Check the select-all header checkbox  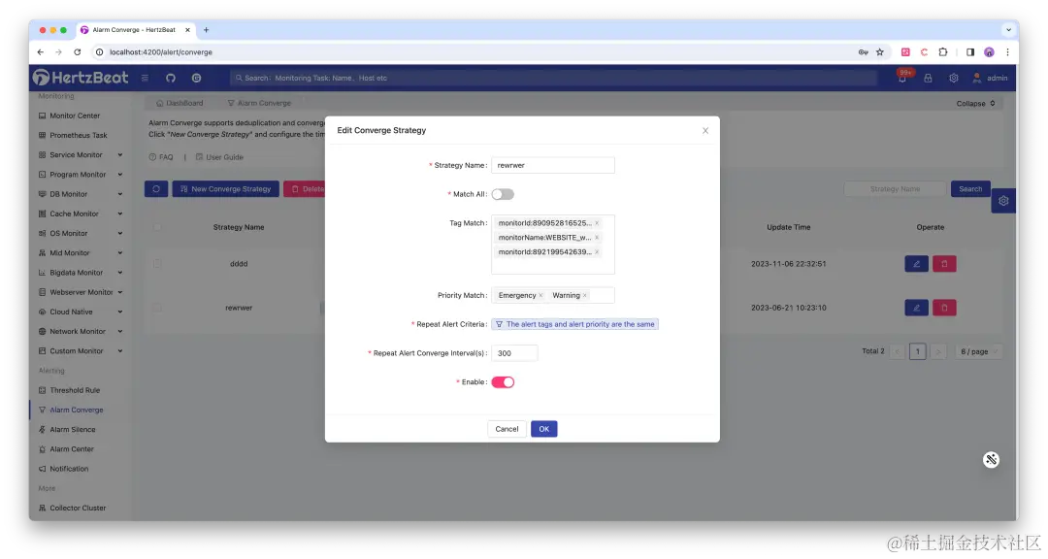(x=157, y=227)
